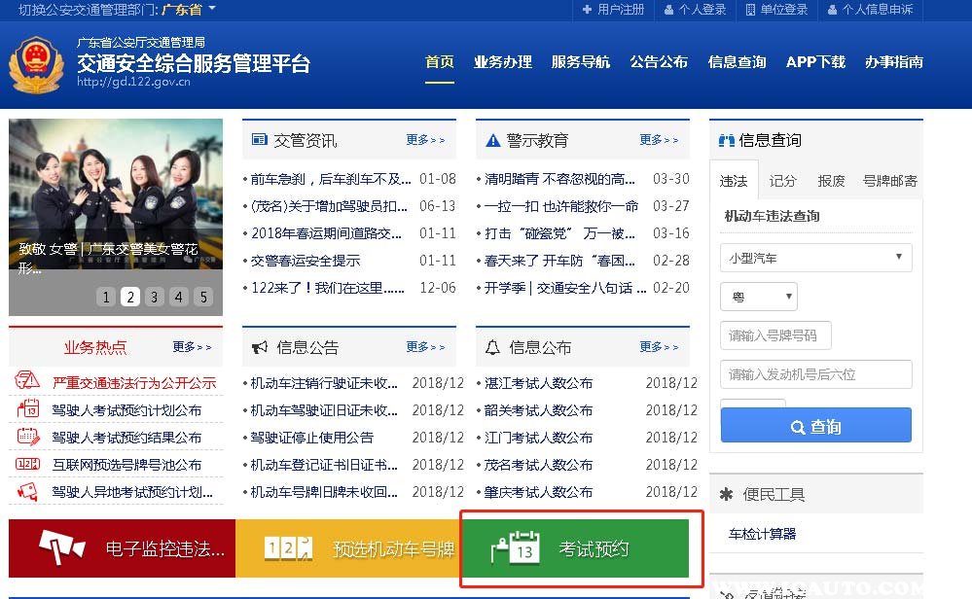The width and height of the screenshot is (972, 599).
Task: Switch to the 记分 query tab
Action: click(x=782, y=181)
